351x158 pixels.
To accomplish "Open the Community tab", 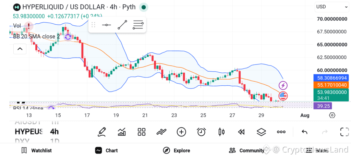I will (x=246, y=150).
